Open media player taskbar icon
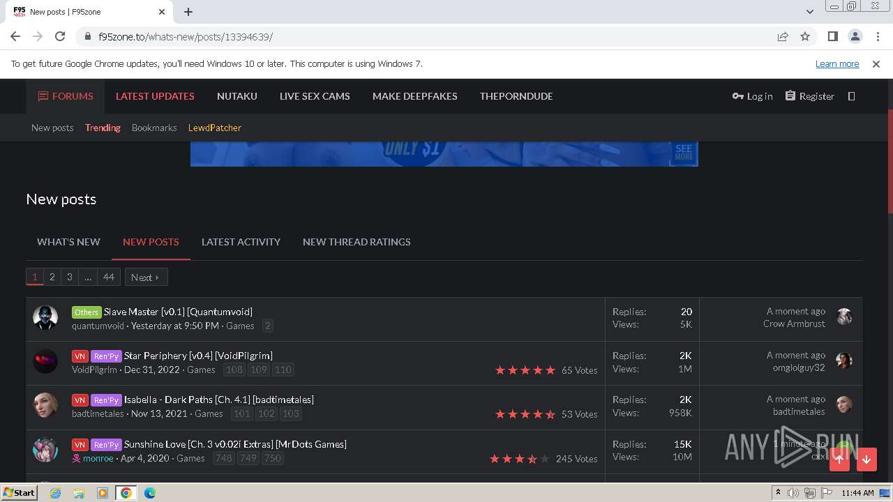The height and width of the screenshot is (502, 893). (x=103, y=493)
